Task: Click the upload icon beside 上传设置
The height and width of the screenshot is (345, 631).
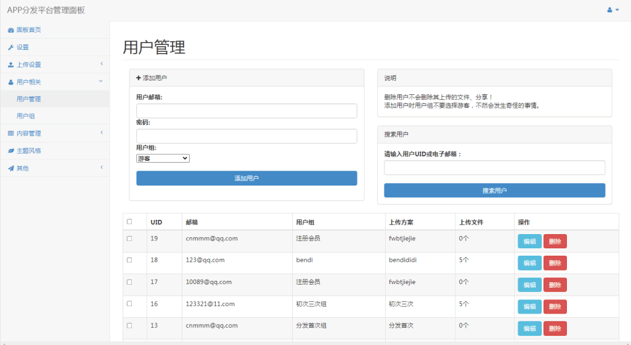Action: 10,65
